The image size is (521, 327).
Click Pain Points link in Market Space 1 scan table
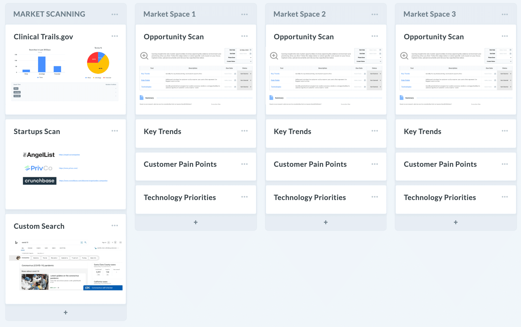[x=145, y=80]
